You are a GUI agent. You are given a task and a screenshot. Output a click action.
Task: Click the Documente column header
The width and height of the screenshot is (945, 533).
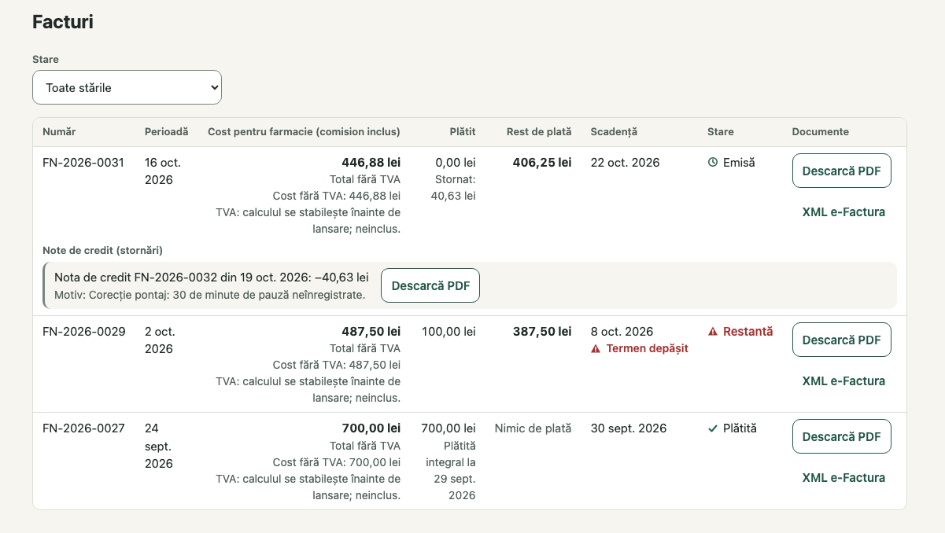coord(821,132)
